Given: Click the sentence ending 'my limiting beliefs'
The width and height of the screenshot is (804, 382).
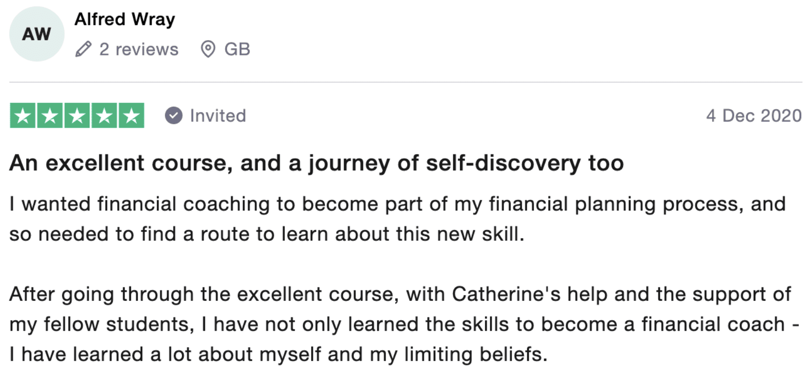Looking at the screenshot, I should [x=278, y=354].
